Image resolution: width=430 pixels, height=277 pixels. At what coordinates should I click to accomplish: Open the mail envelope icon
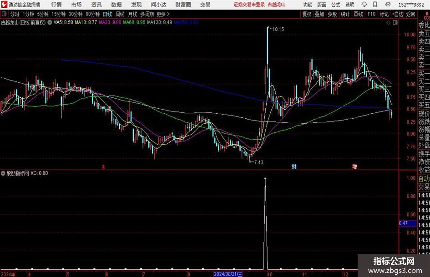point(388,5)
